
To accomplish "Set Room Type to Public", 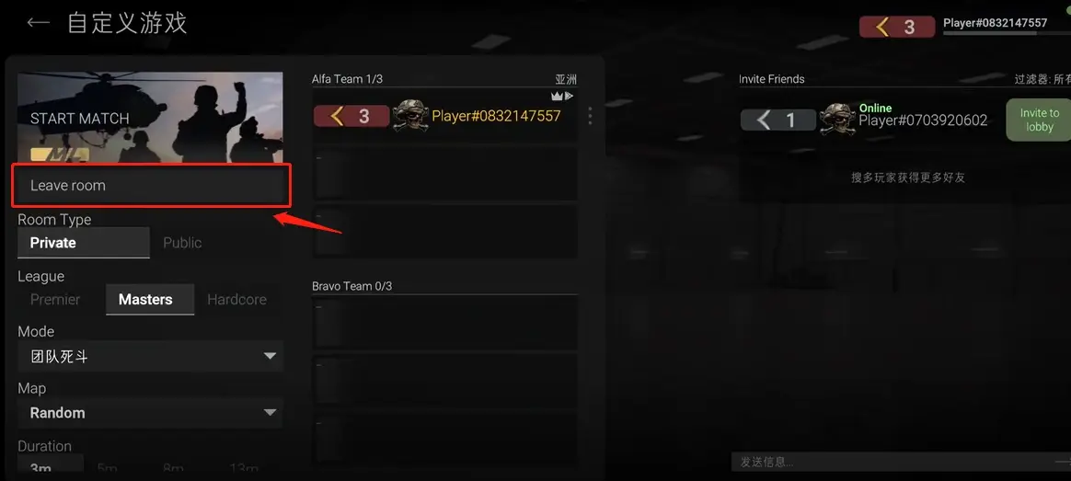I will [182, 243].
